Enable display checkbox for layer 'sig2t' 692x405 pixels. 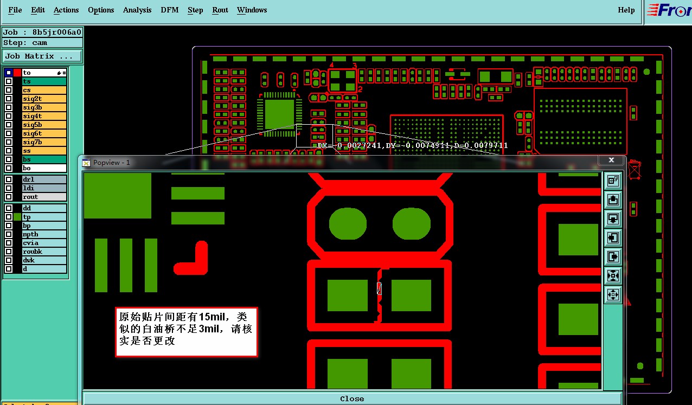9,99
